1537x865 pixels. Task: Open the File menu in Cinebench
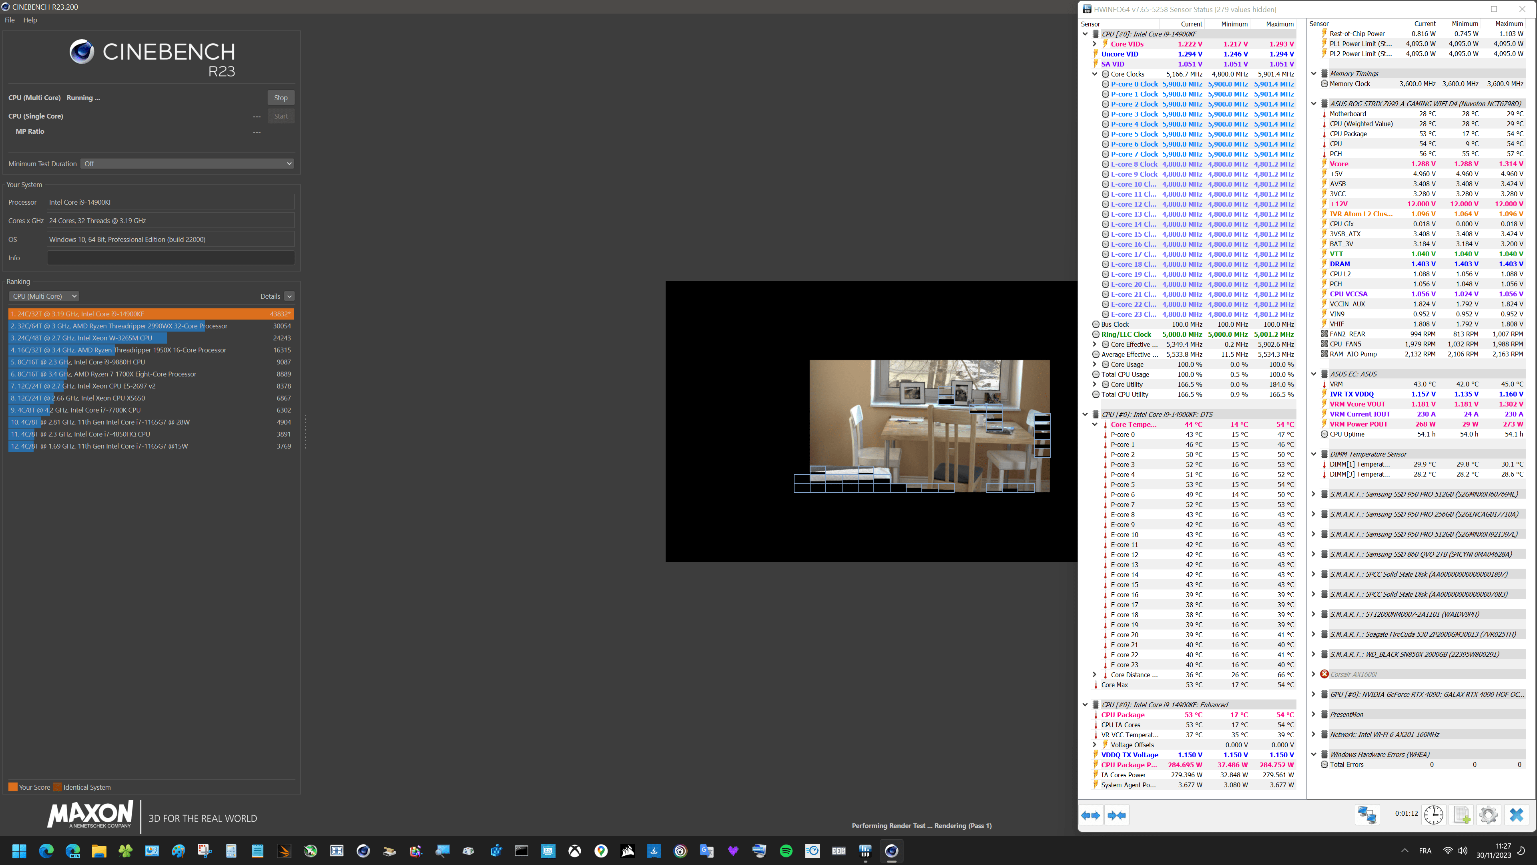pyautogui.click(x=10, y=20)
